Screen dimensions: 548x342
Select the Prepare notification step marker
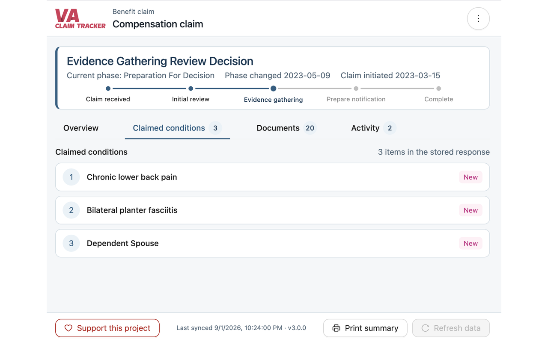[x=356, y=88]
